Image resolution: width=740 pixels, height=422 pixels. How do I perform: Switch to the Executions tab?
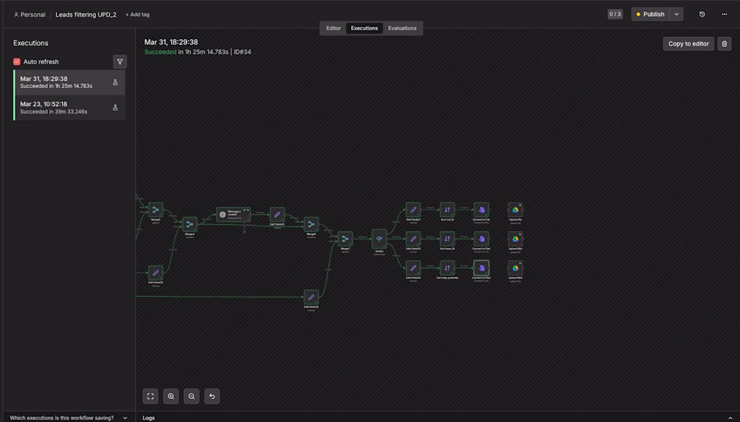(x=365, y=28)
